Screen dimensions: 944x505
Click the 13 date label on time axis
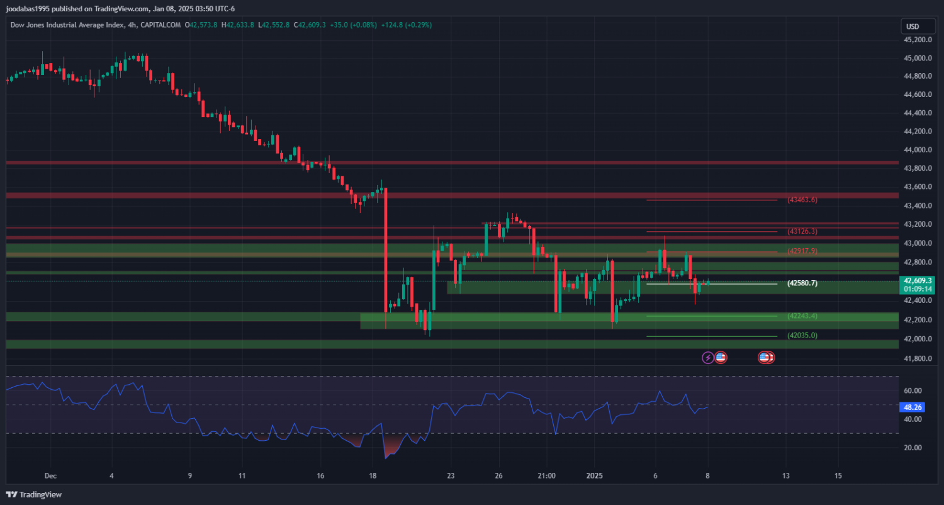pos(785,475)
